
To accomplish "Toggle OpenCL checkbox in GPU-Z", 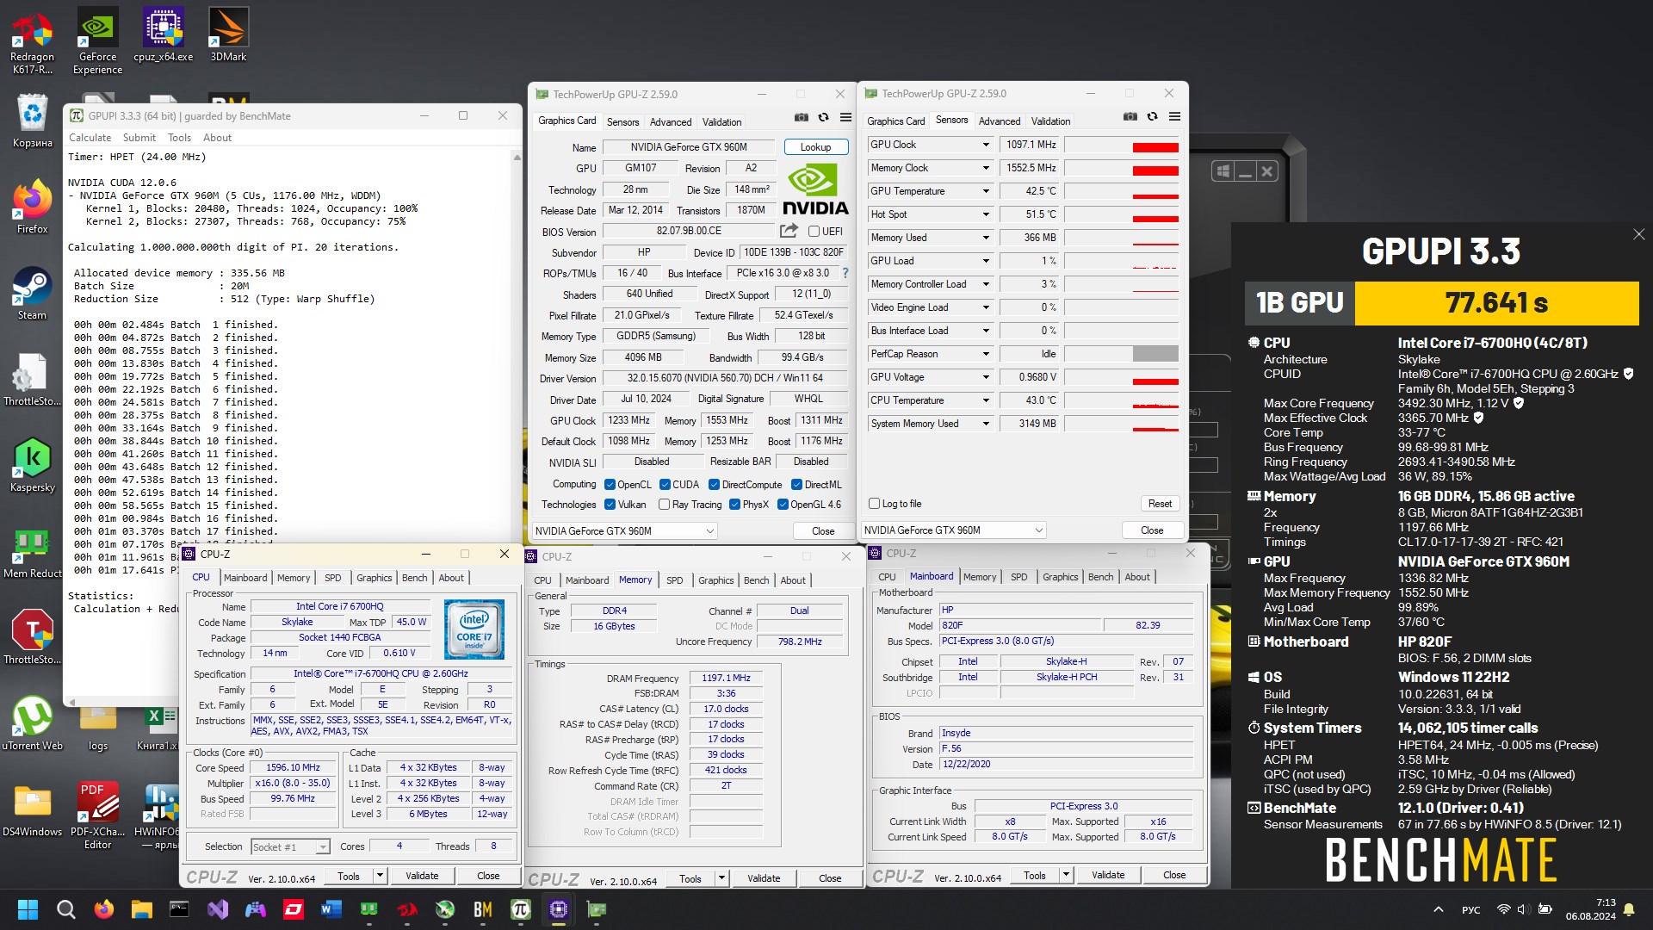I will click(610, 485).
